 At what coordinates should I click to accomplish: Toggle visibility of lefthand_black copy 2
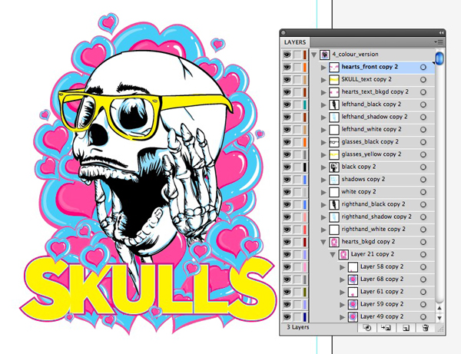tap(287, 104)
